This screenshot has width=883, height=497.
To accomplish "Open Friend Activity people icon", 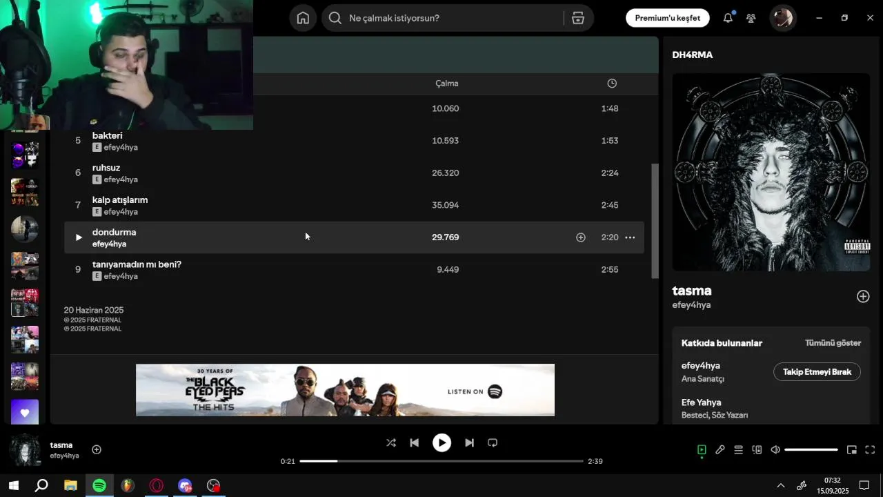I will click(x=751, y=18).
